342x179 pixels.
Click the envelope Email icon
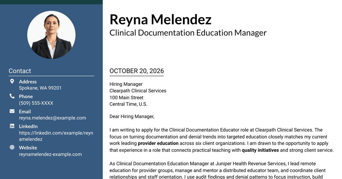point(12,111)
